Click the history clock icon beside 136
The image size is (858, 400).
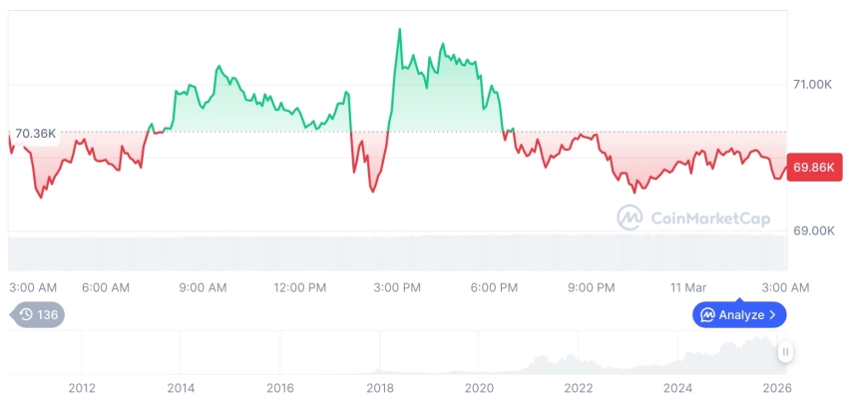point(26,314)
